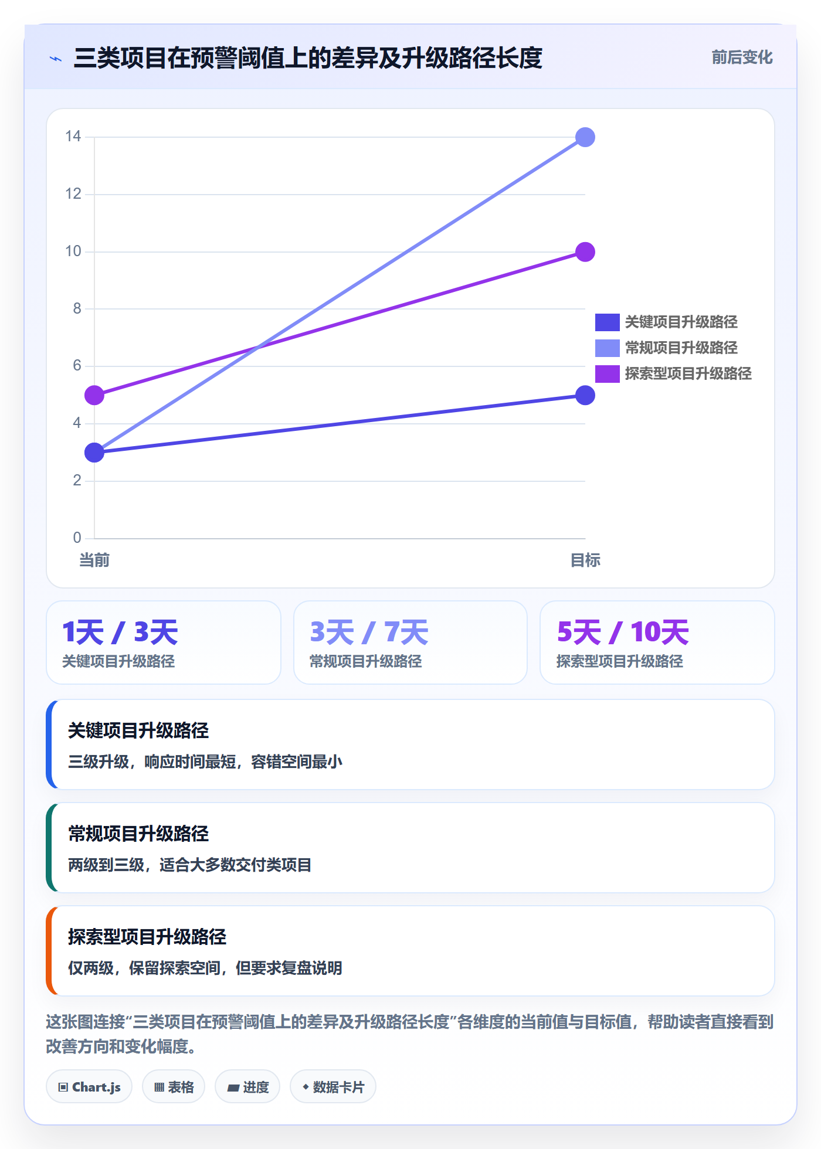Viewport: 821px width, 1149px height.
Task: Toggle the 常规项目升级路径 legend color box
Action: click(x=607, y=348)
